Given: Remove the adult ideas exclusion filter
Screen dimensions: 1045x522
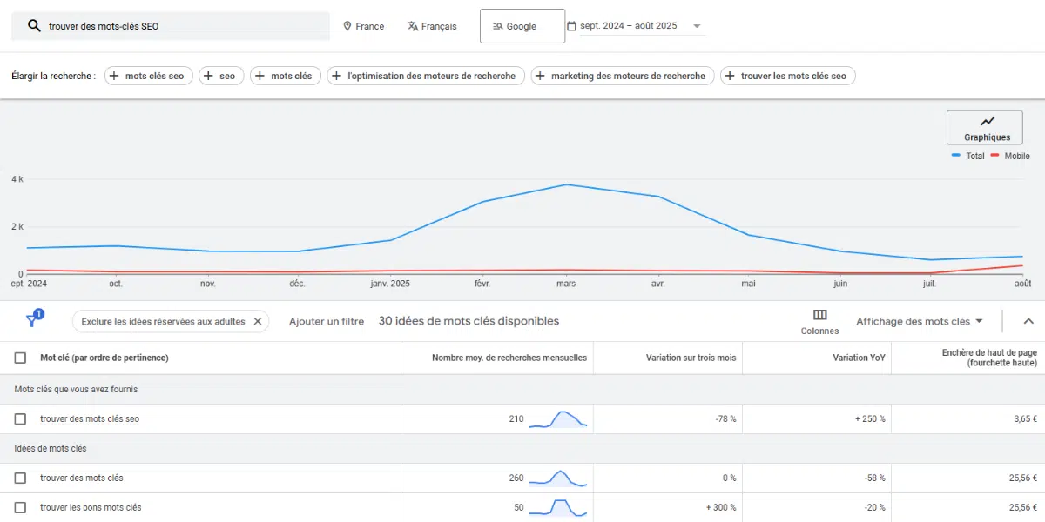Looking at the screenshot, I should pos(258,321).
